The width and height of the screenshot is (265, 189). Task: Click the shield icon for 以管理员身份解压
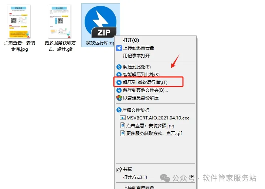click(x=119, y=98)
